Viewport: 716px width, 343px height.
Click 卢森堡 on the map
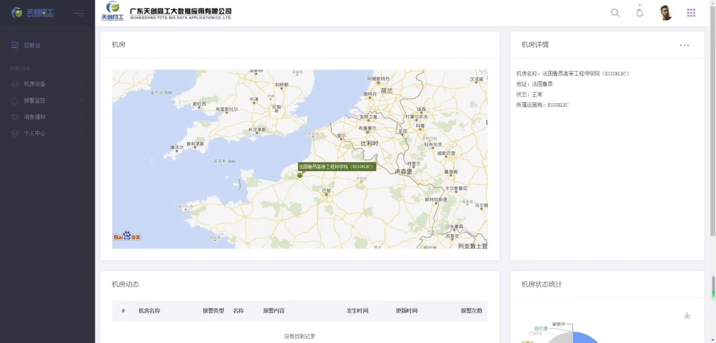coord(404,171)
